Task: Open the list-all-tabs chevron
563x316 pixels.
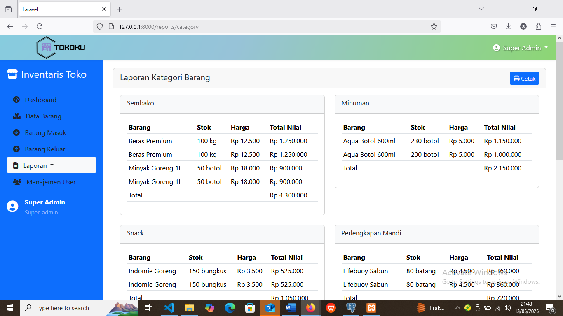Action: [x=481, y=9]
